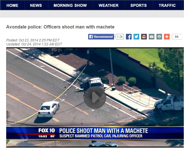Navigate to WEATHER section

point(108,5)
